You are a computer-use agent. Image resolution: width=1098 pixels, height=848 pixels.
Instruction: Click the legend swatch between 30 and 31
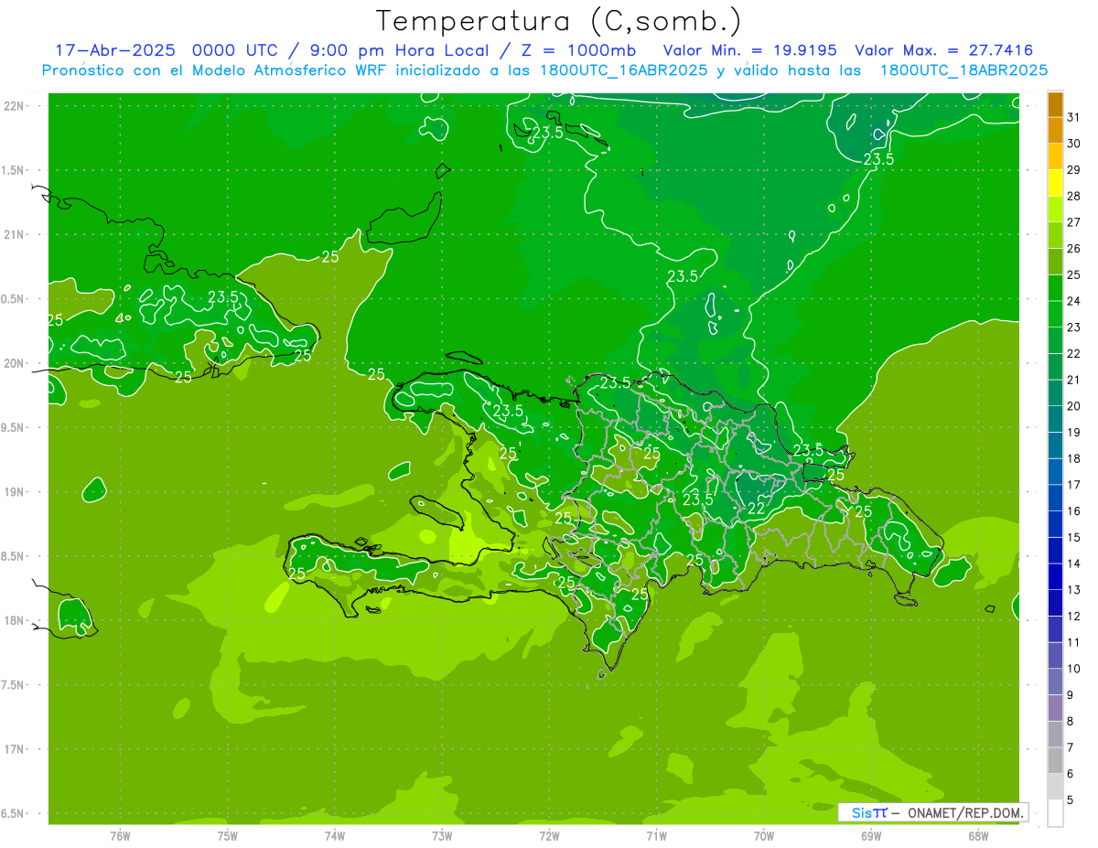click(1055, 131)
